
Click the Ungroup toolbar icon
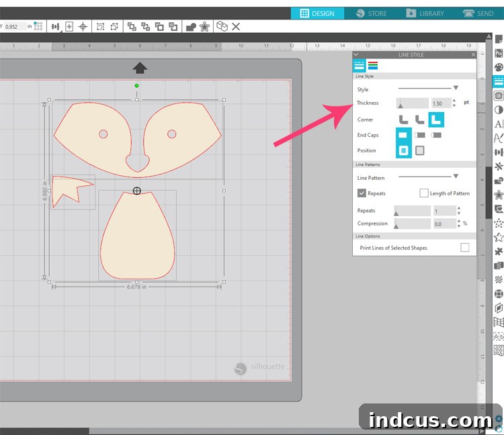(114, 27)
